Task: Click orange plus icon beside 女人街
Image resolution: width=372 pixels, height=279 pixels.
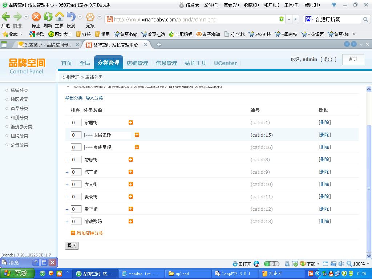Action: coord(131,184)
